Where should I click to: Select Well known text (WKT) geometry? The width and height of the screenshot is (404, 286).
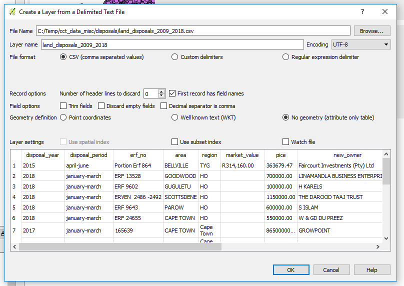(x=174, y=117)
